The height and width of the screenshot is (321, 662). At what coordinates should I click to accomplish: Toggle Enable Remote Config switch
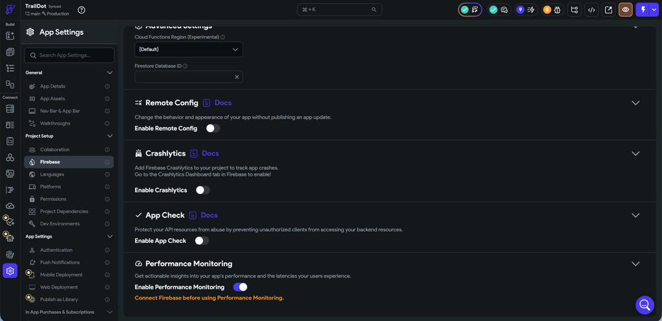(213, 129)
